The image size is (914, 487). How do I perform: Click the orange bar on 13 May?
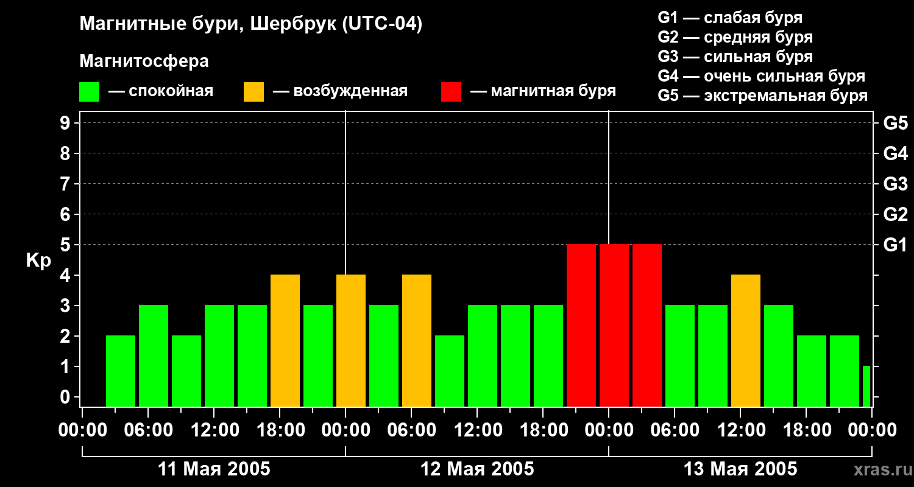(x=746, y=340)
